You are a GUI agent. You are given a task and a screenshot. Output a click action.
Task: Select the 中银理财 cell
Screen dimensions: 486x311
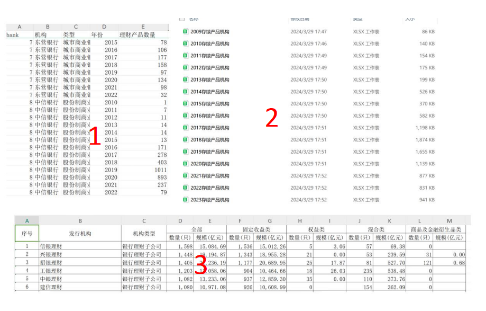pyautogui.click(x=80, y=279)
